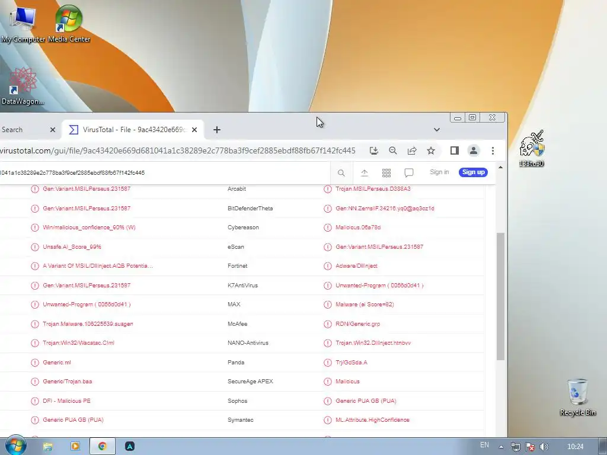Click Symantec ML.Attribute.HighConfidence detection
The width and height of the screenshot is (607, 455).
[372, 420]
